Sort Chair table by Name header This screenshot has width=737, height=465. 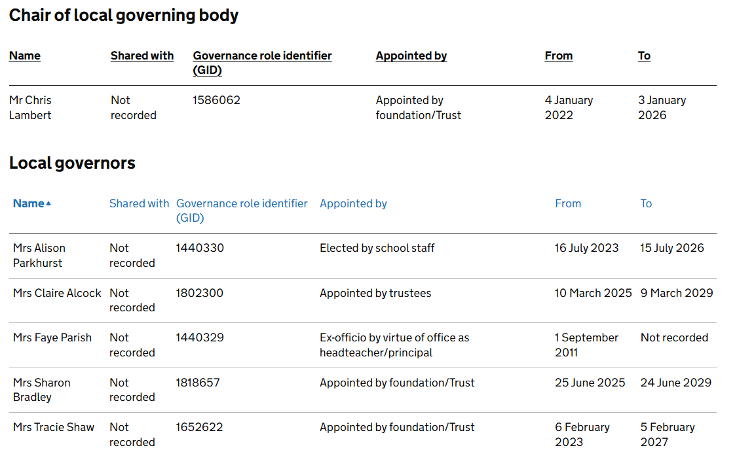(x=25, y=56)
